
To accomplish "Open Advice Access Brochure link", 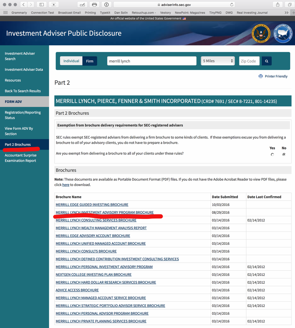I will (x=77, y=290).
